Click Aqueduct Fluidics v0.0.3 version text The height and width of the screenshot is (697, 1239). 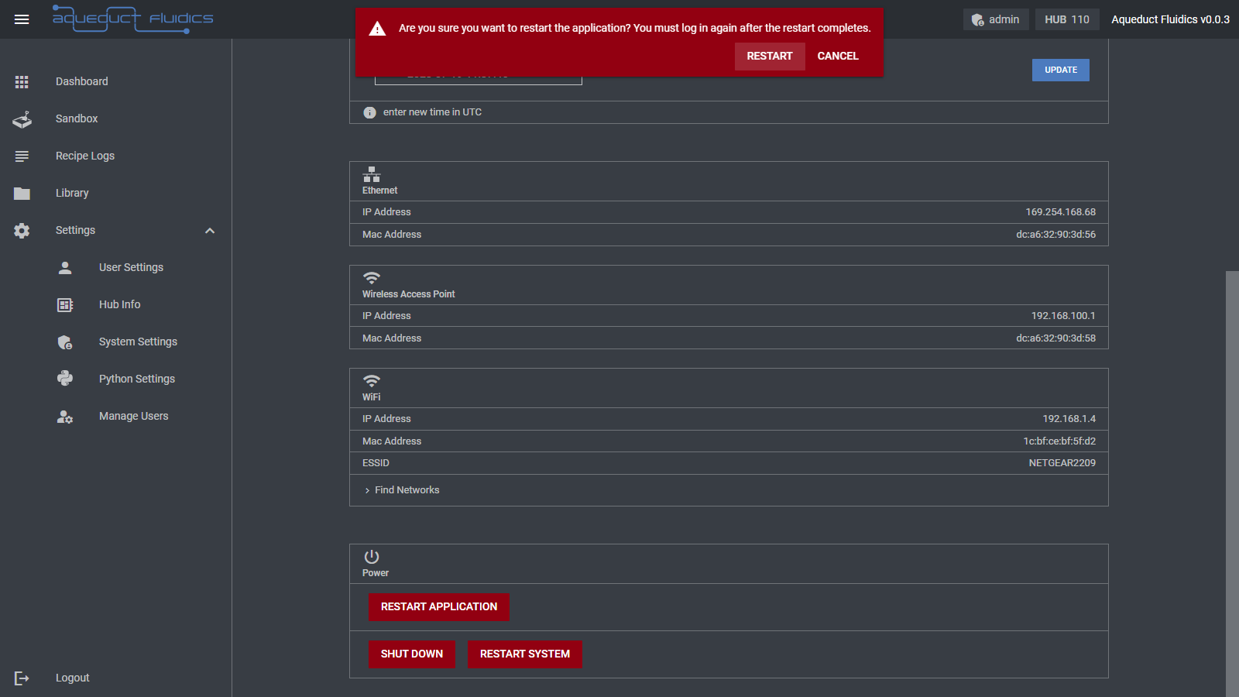tap(1170, 19)
